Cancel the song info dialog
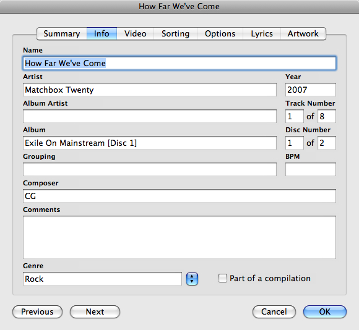359x330 pixels. [274, 311]
